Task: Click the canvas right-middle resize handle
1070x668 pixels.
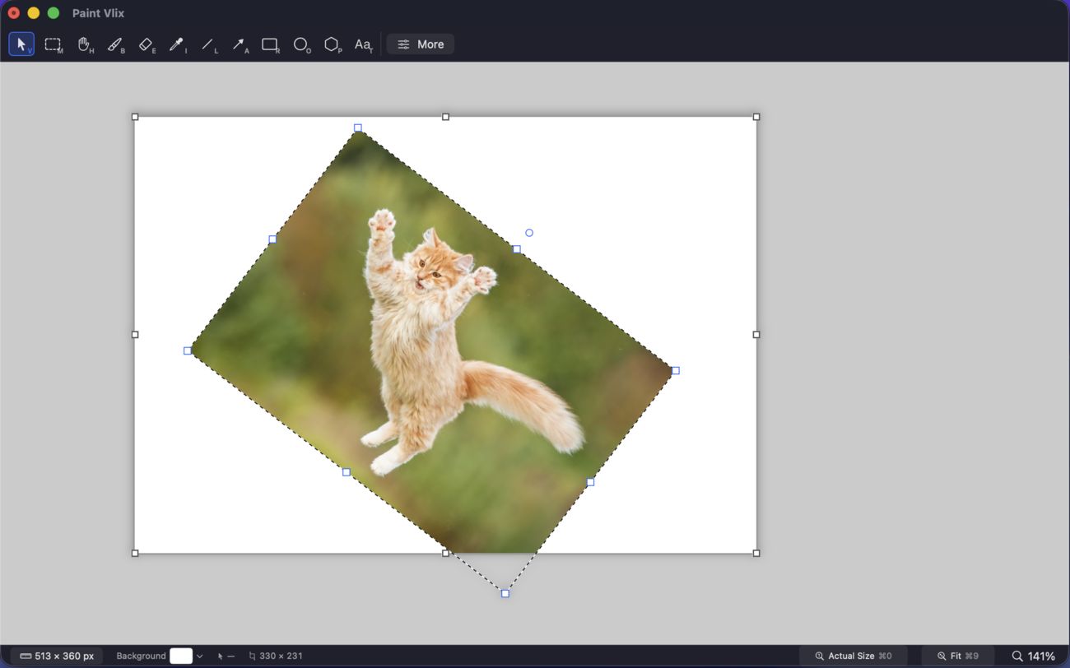Action: [x=756, y=335]
